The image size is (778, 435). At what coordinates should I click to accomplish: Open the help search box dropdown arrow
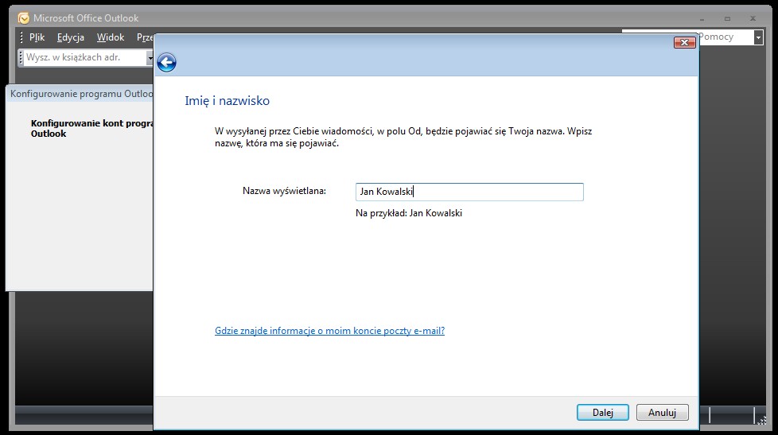coord(757,37)
